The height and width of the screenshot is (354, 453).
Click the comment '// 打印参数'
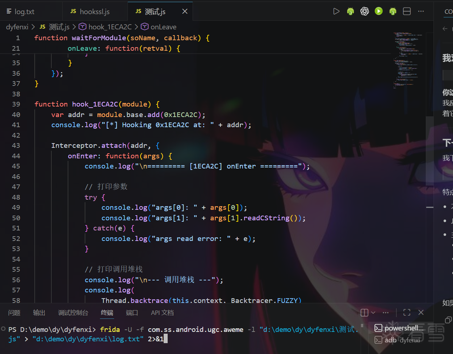(106, 187)
